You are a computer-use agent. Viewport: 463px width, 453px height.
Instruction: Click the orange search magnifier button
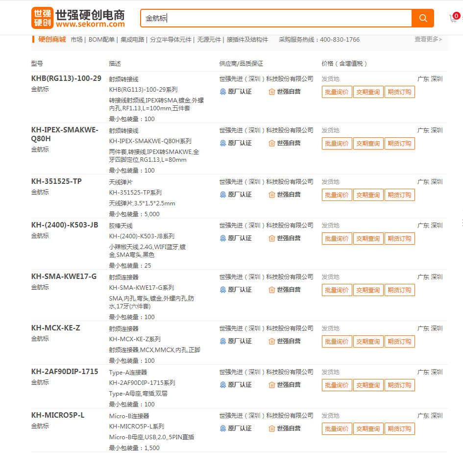point(423,18)
